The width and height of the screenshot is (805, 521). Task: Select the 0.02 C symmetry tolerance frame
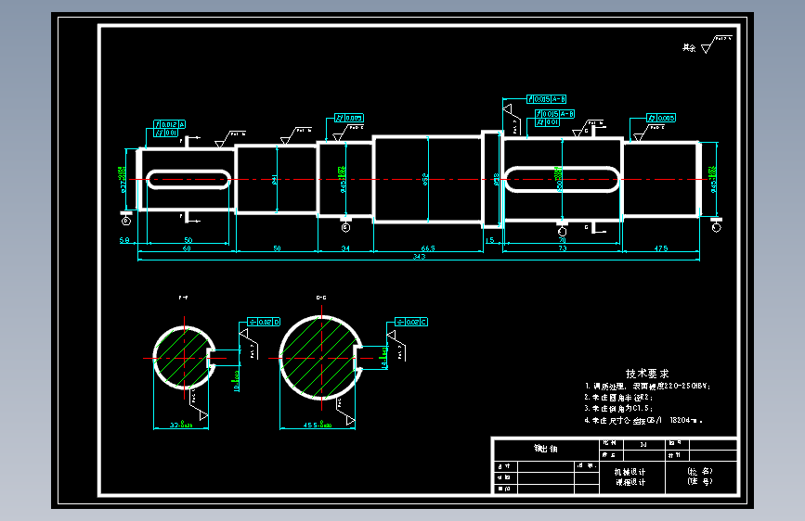[x=411, y=322]
